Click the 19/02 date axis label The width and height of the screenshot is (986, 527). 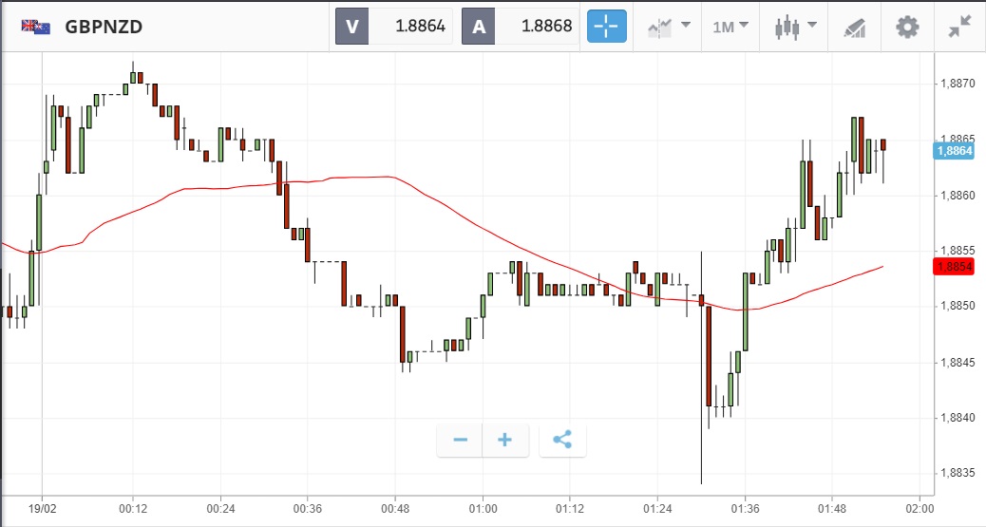pos(42,509)
